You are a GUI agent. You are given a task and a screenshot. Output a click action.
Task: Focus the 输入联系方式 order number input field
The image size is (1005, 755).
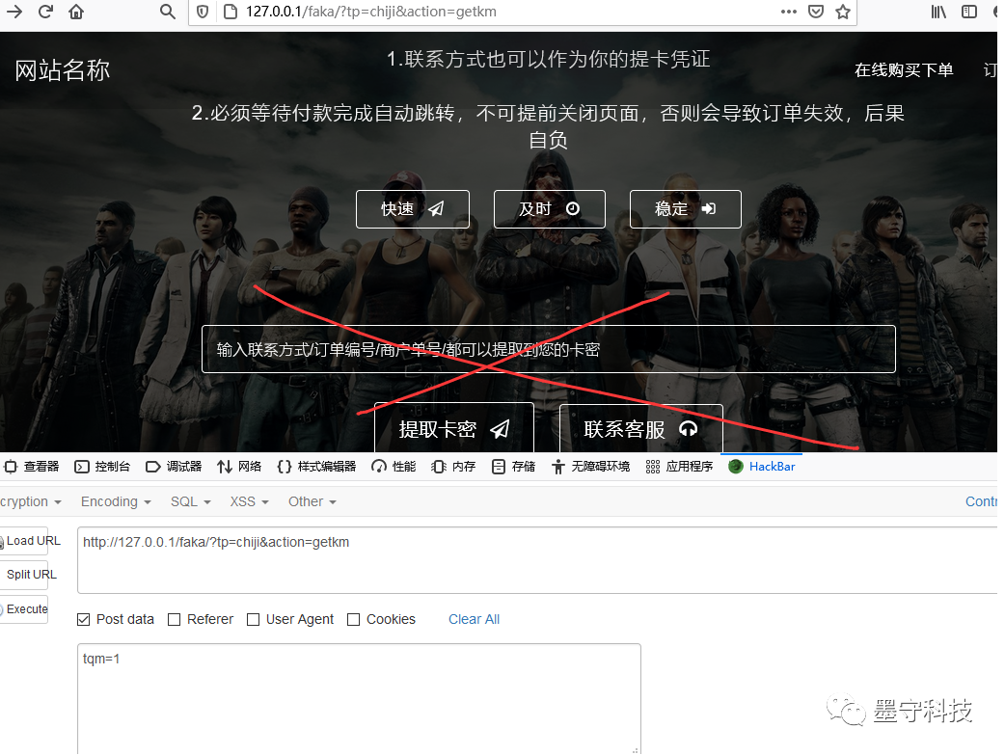click(548, 349)
